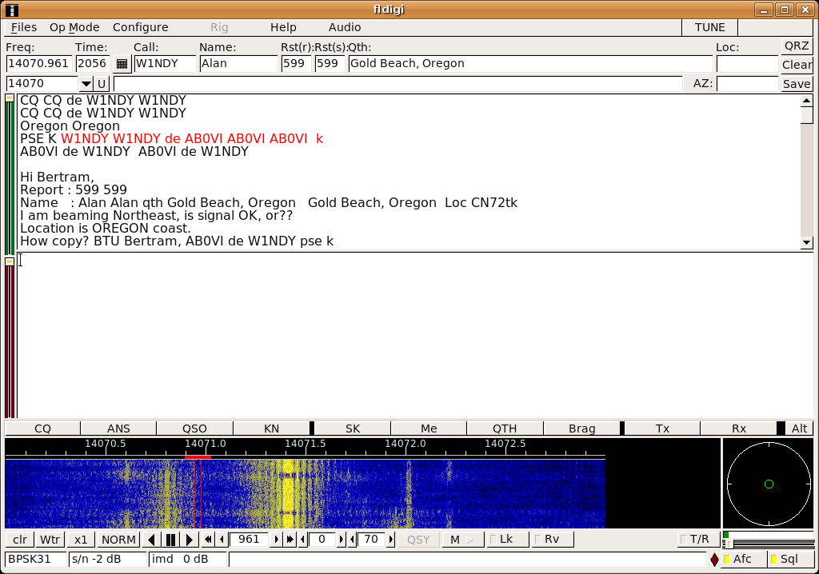Image resolution: width=819 pixels, height=574 pixels.
Task: Open the Op Mode menu
Action: pos(74,27)
